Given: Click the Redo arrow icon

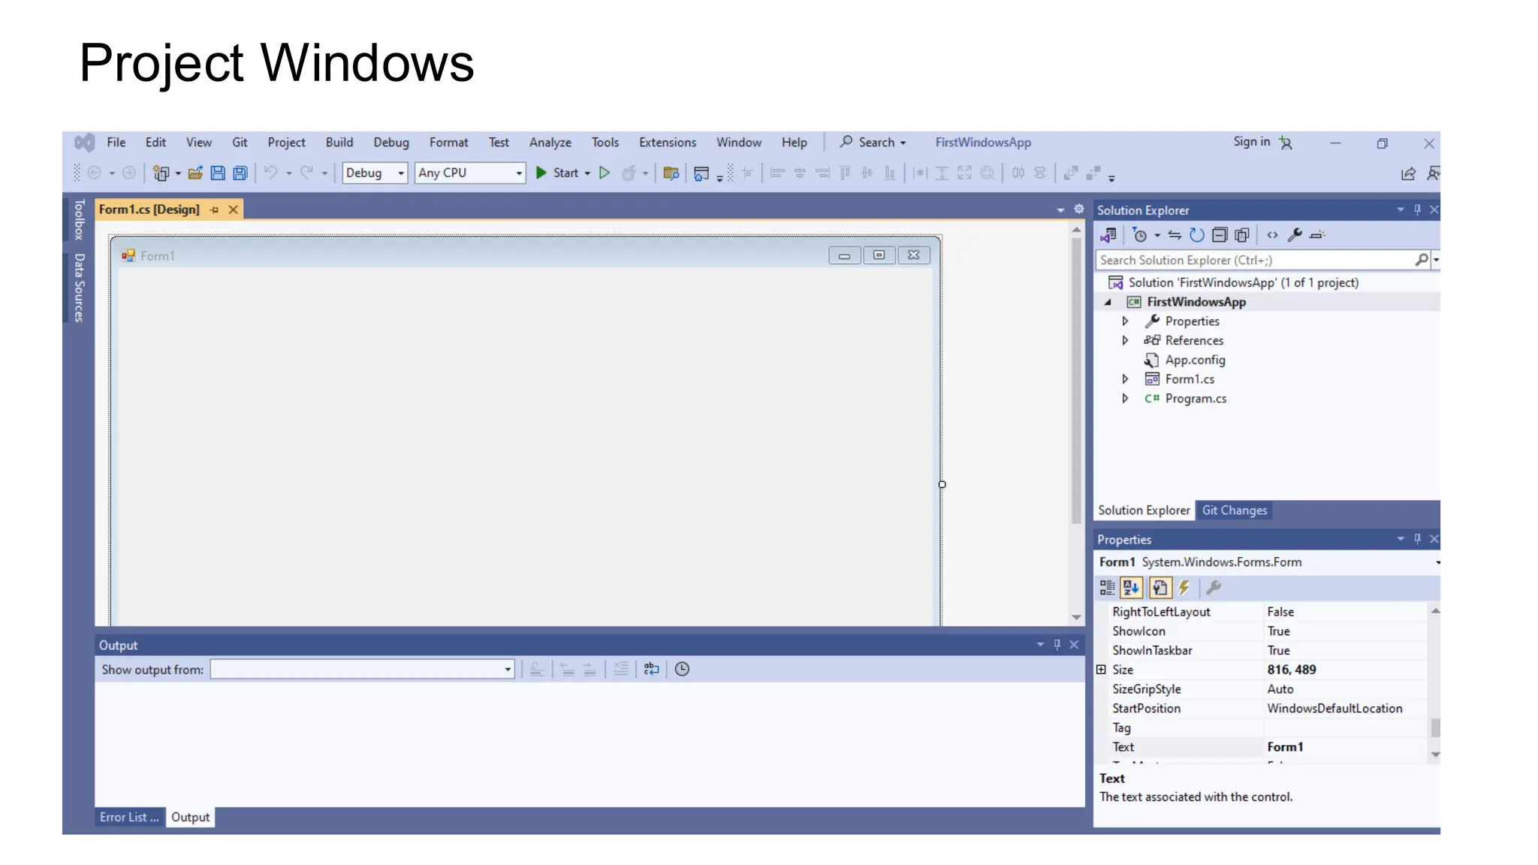Looking at the screenshot, I should click(306, 173).
